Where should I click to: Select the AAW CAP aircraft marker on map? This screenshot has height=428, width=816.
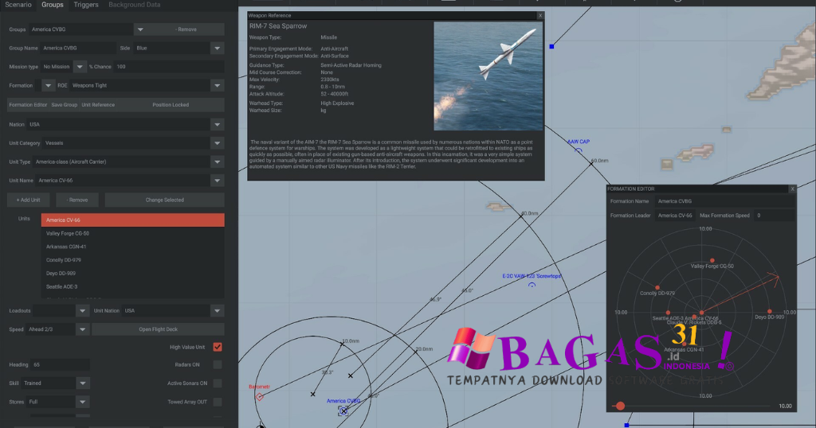pos(579,150)
